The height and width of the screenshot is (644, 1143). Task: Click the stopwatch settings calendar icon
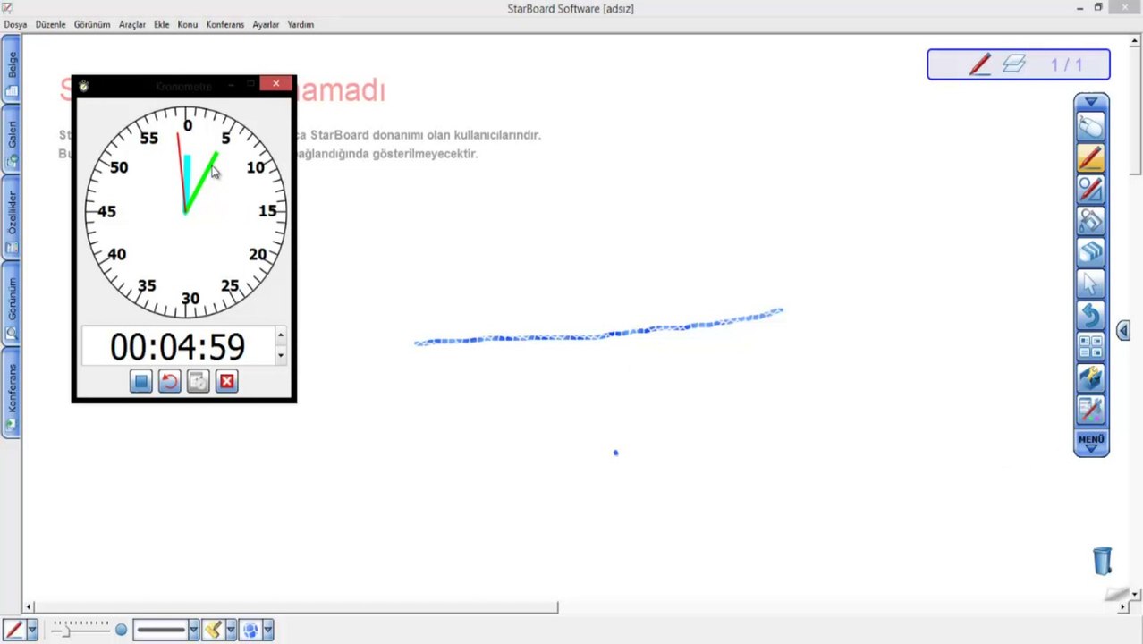198,382
